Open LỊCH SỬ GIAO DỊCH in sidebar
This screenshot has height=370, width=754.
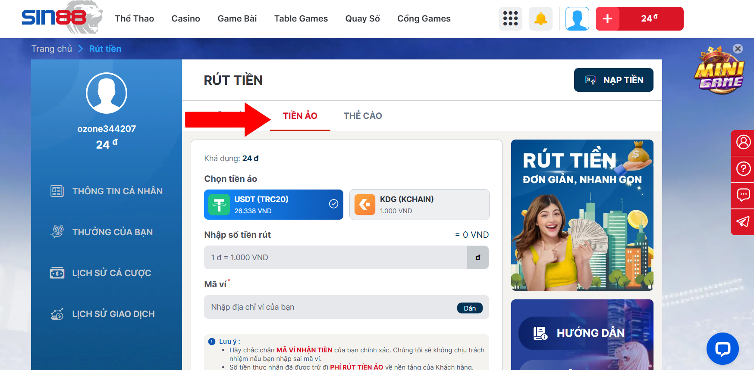(113, 314)
